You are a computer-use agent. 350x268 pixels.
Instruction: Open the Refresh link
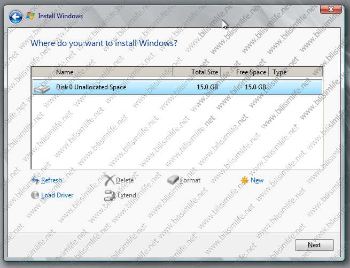point(51,180)
